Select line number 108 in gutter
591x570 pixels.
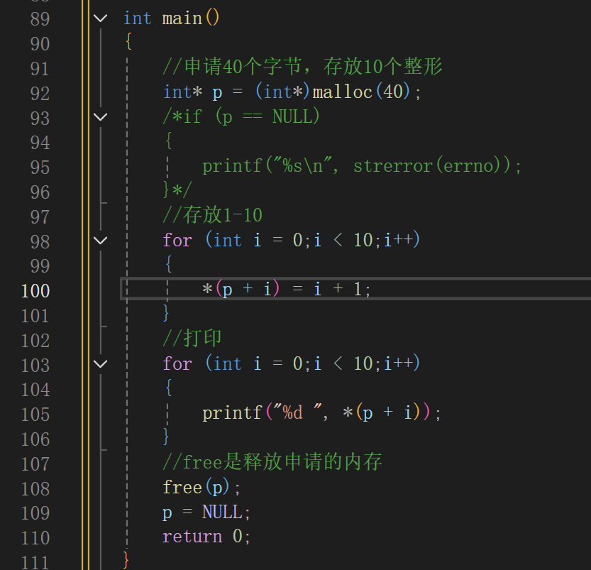(x=35, y=489)
